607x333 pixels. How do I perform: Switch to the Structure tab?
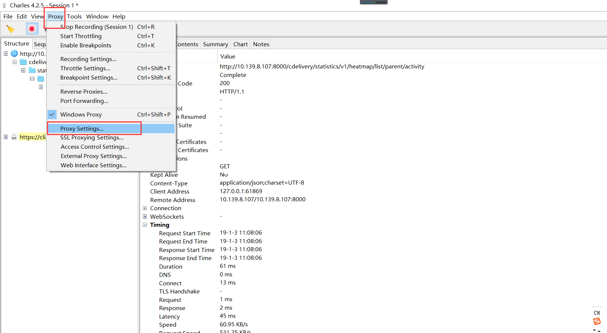pyautogui.click(x=16, y=43)
